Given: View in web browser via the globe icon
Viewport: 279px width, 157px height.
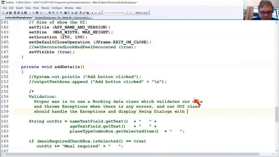Looking at the screenshot, I should 65,13.
